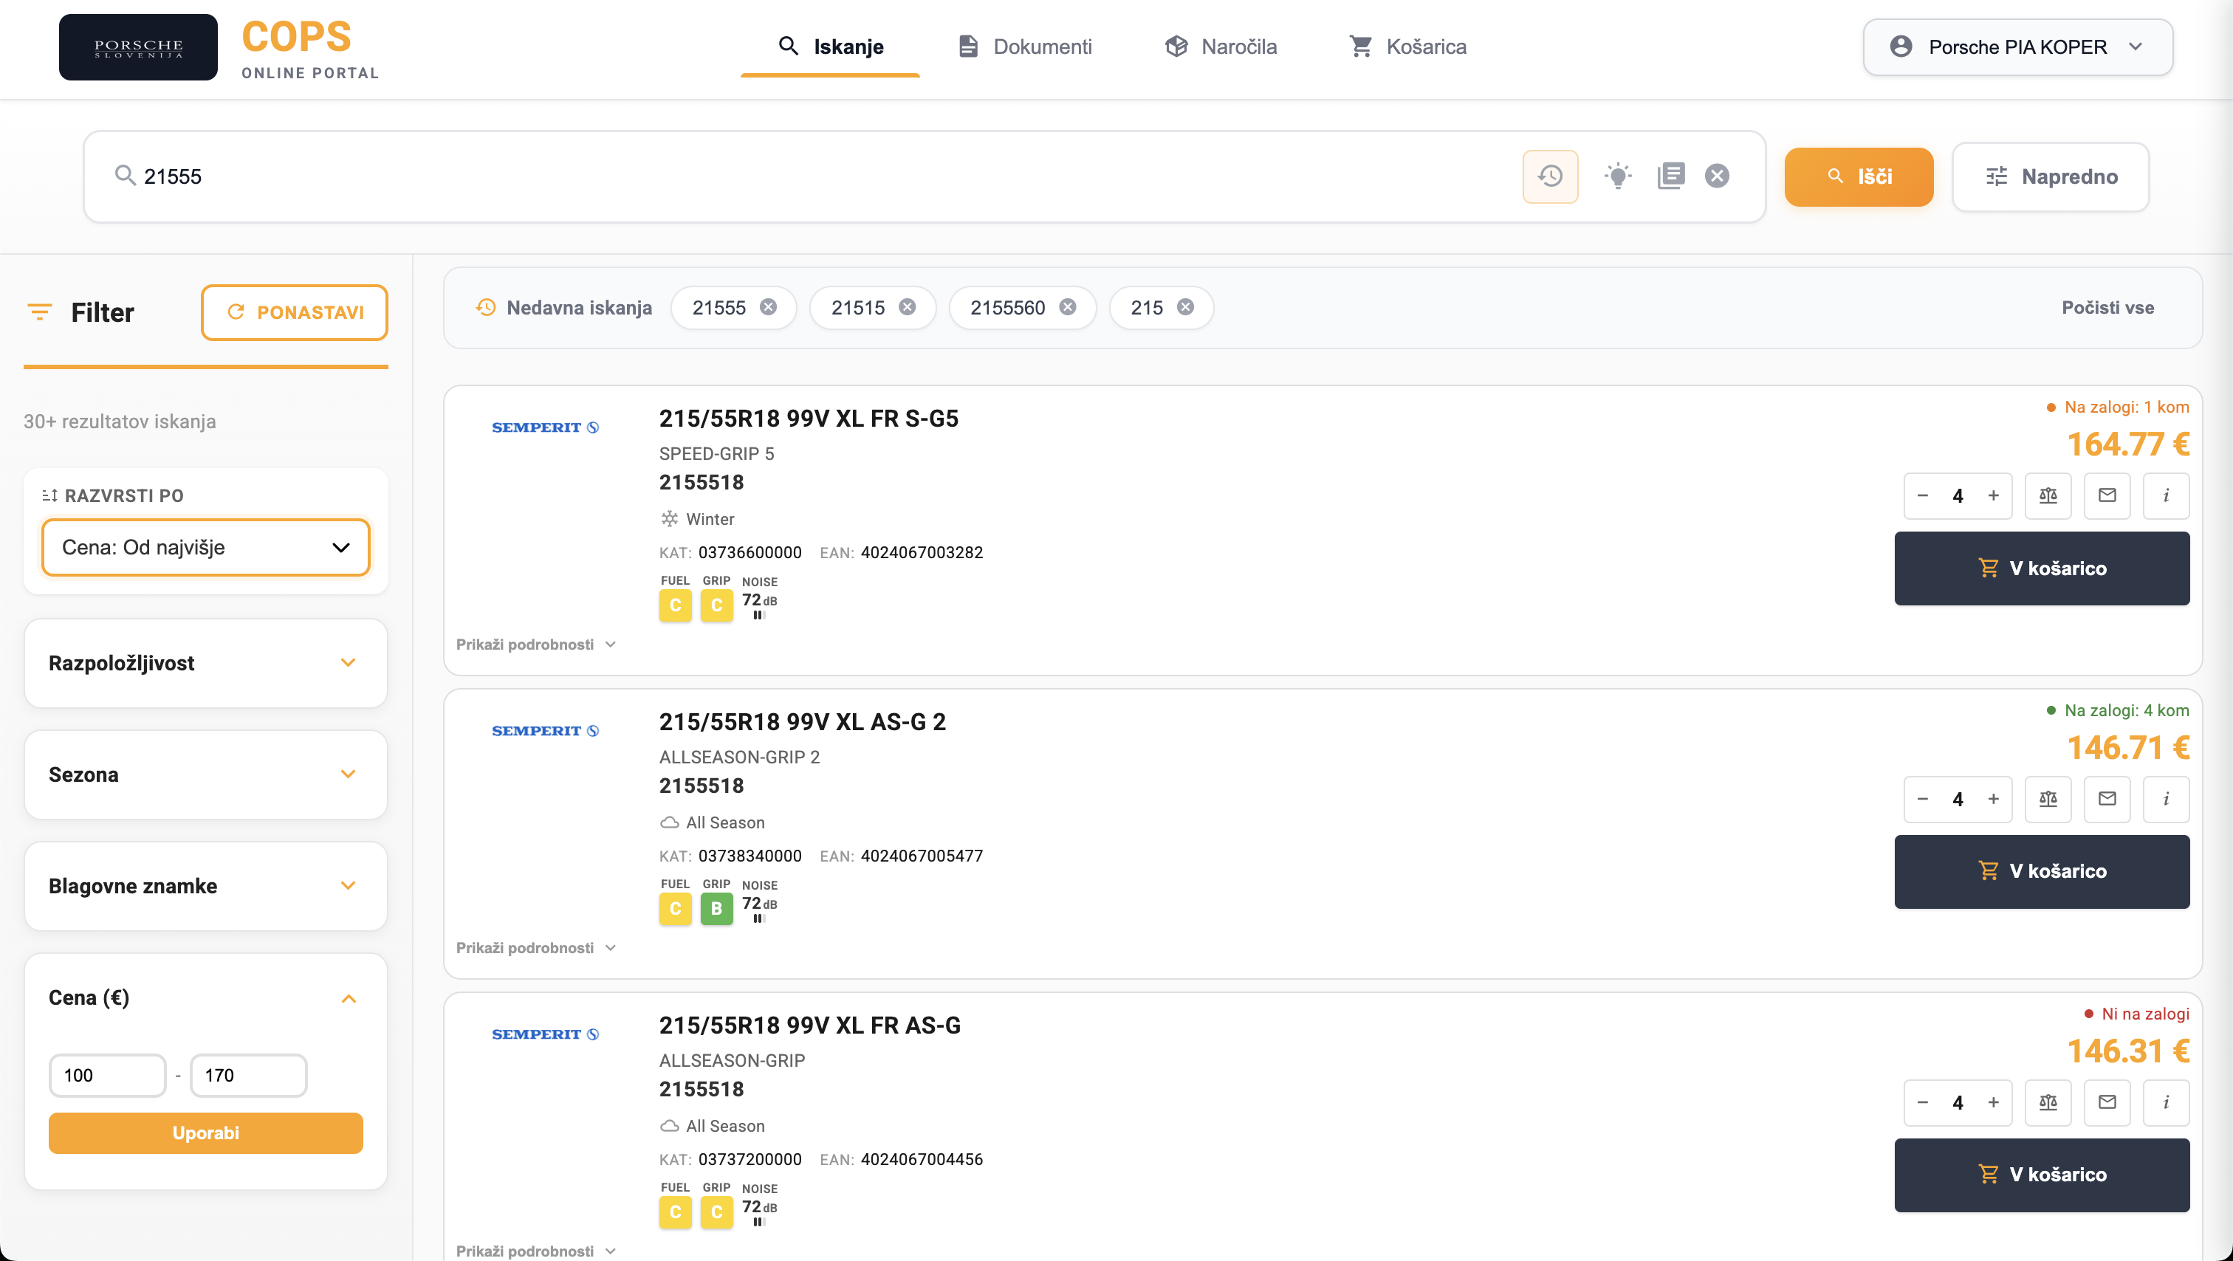Screen dimensions: 2233x1261
Task: Click the green GRIP B label on AS-G 2
Action: [x=716, y=908]
